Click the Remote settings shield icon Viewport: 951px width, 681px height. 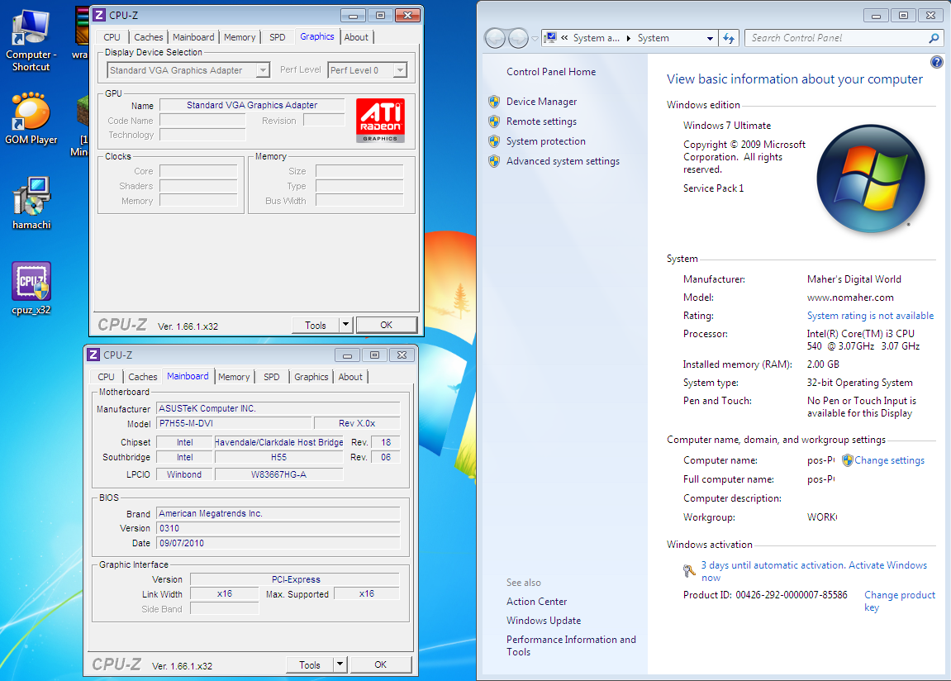pyautogui.click(x=494, y=121)
